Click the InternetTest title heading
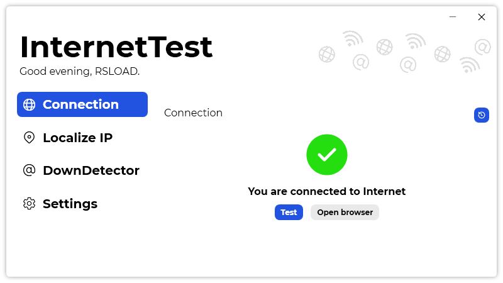 coord(116,47)
